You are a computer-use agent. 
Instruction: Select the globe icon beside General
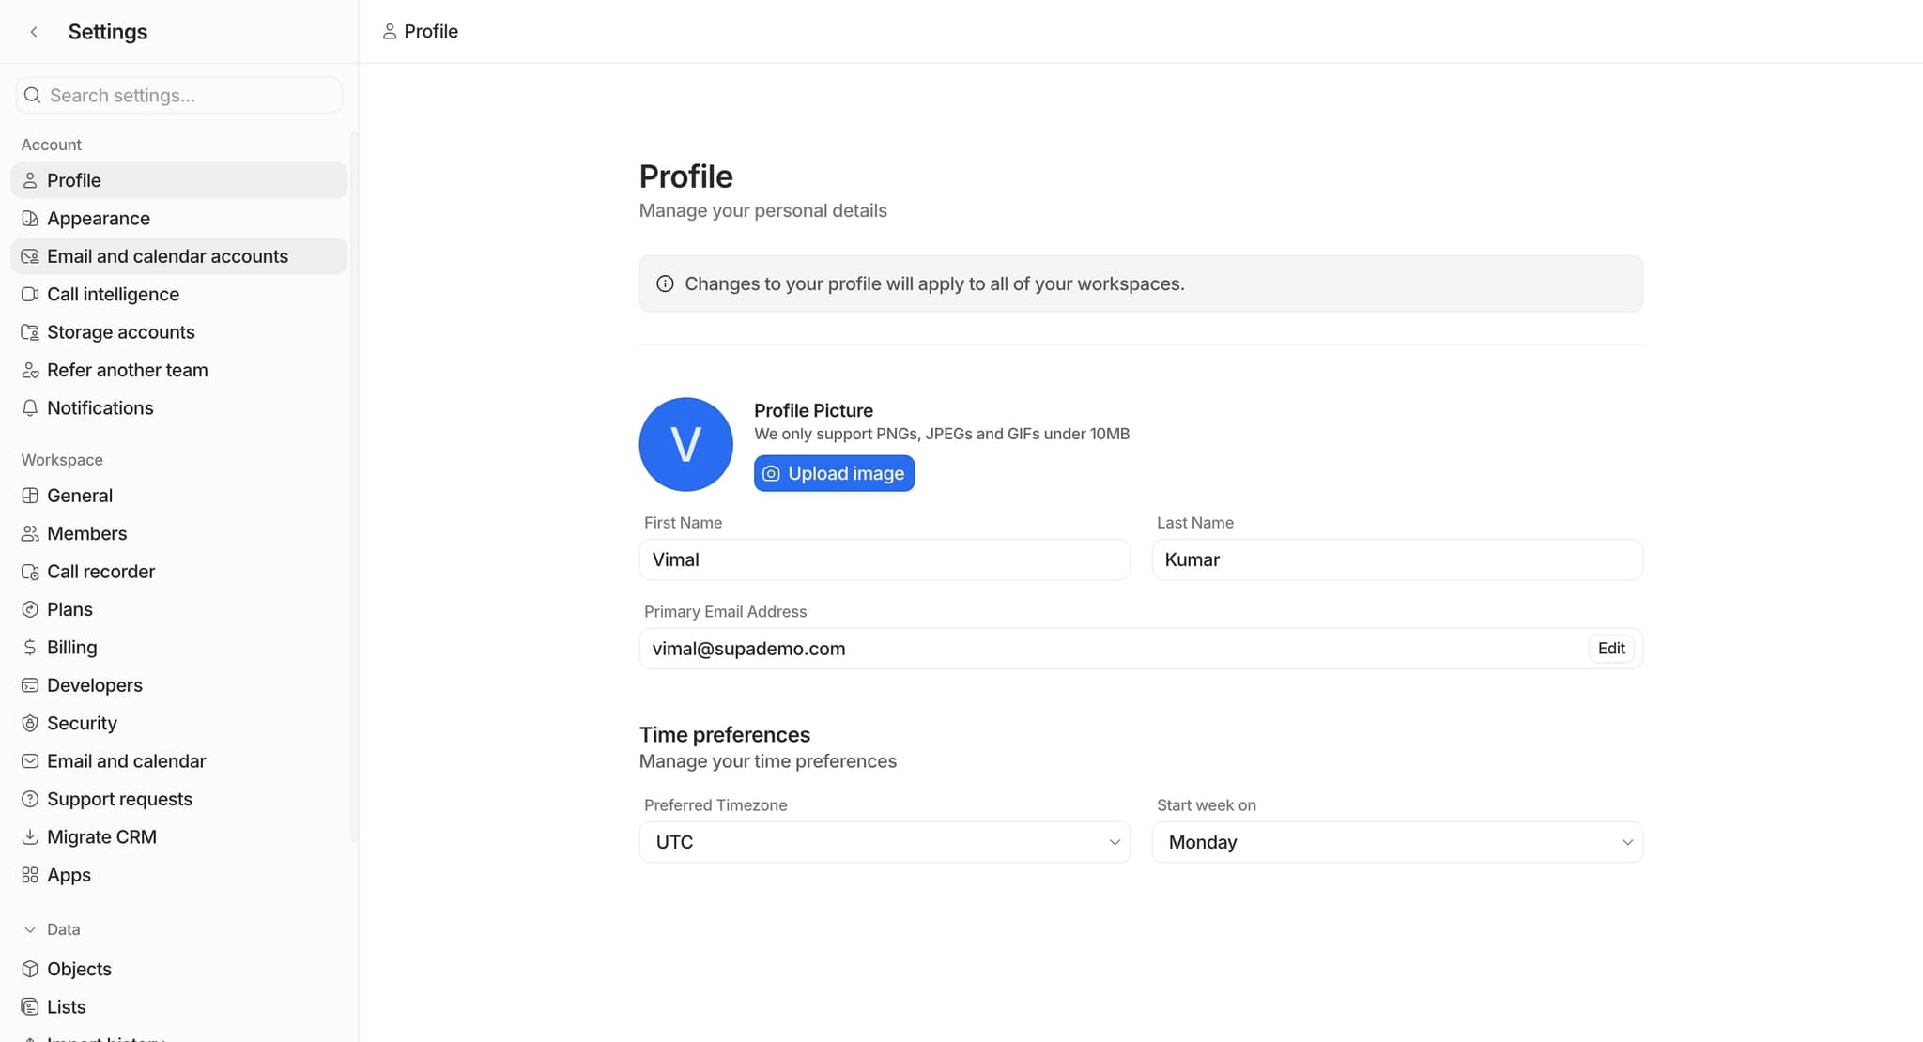[30, 495]
